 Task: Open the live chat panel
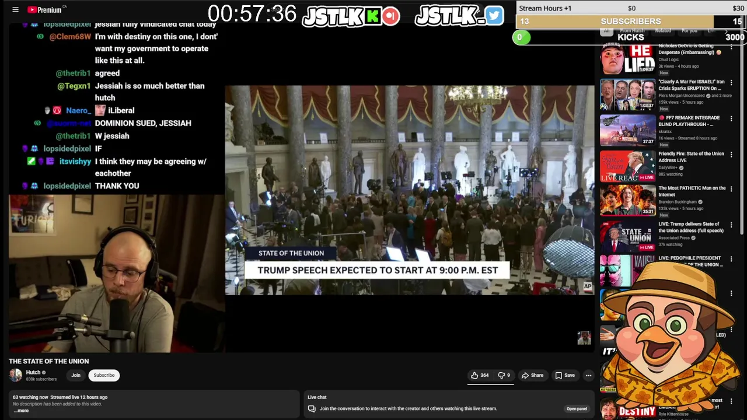577,408
